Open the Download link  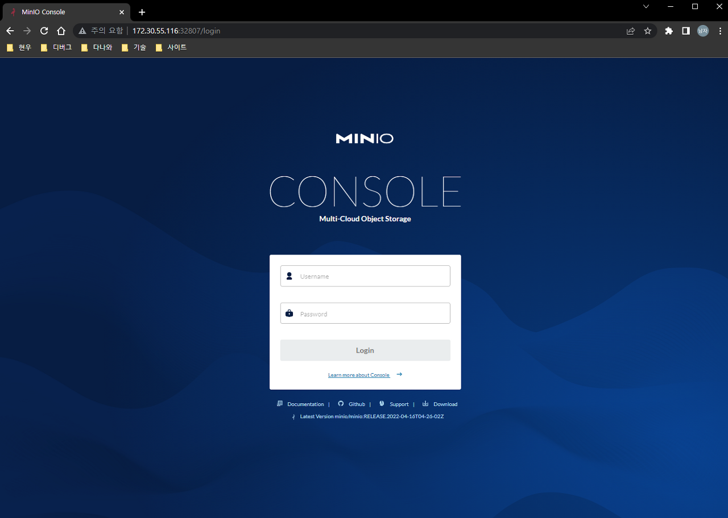click(x=445, y=404)
